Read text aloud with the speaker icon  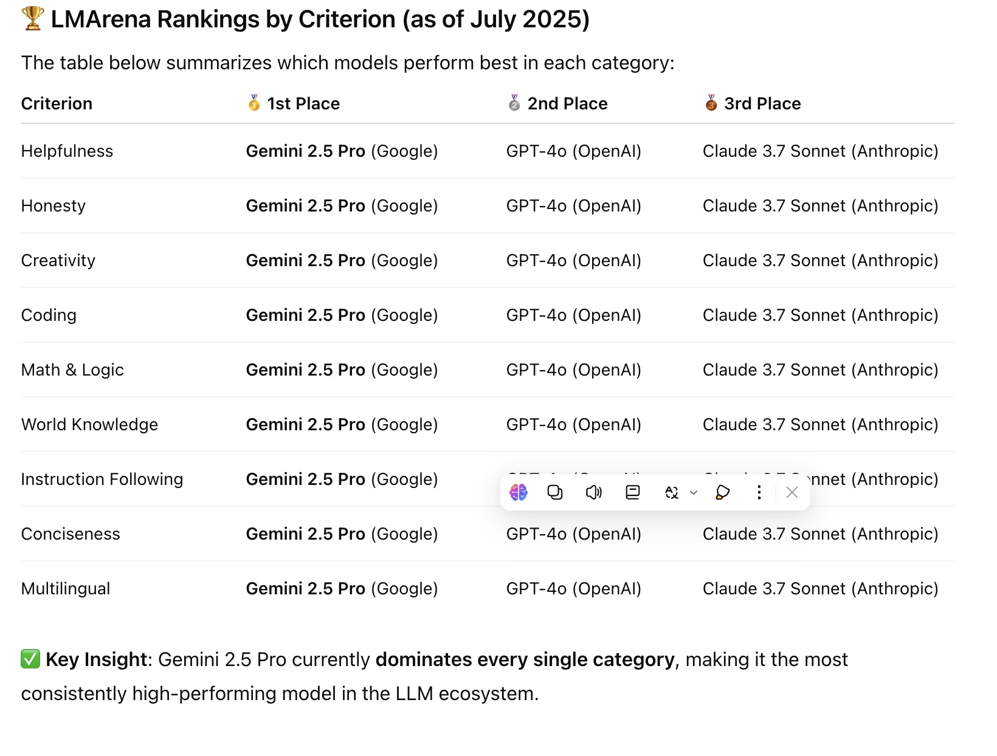[x=593, y=492]
